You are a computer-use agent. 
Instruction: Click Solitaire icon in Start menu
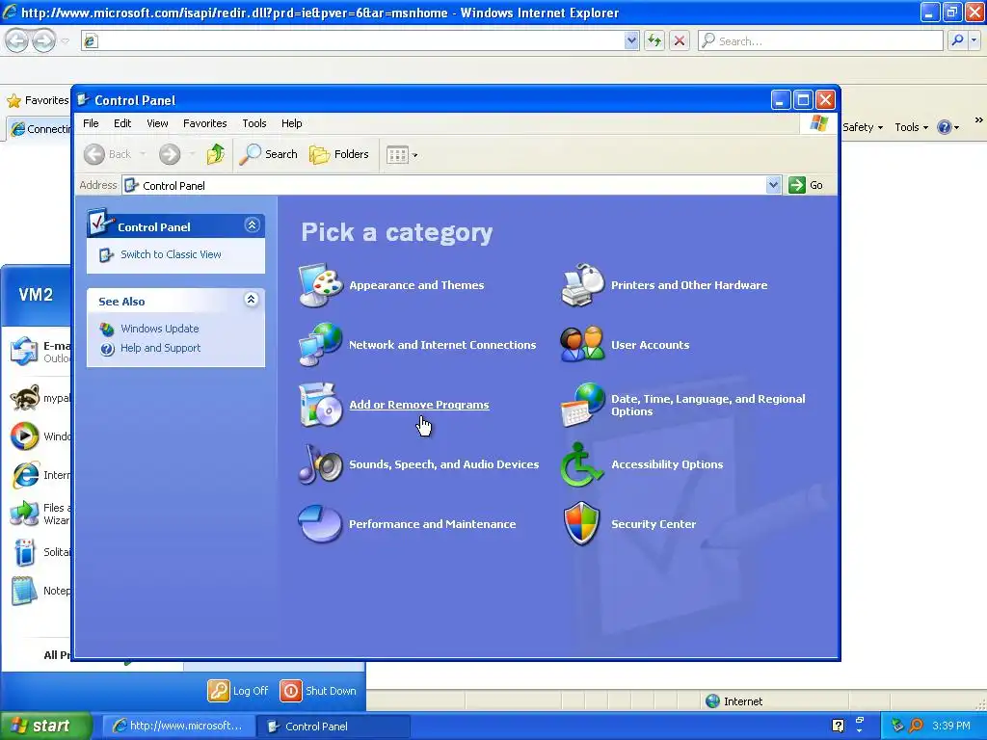[x=24, y=552]
